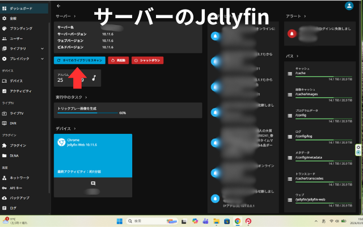Click the Chrome logo in device card
363x227 pixels.
[62, 142]
